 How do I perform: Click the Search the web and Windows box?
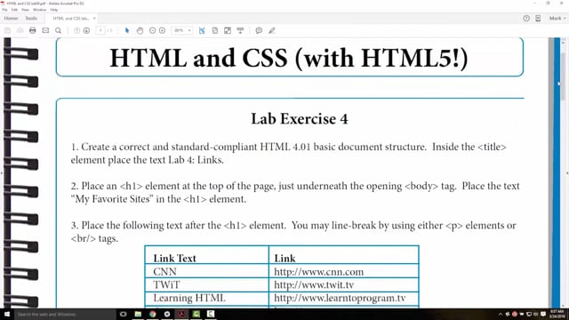(65, 314)
